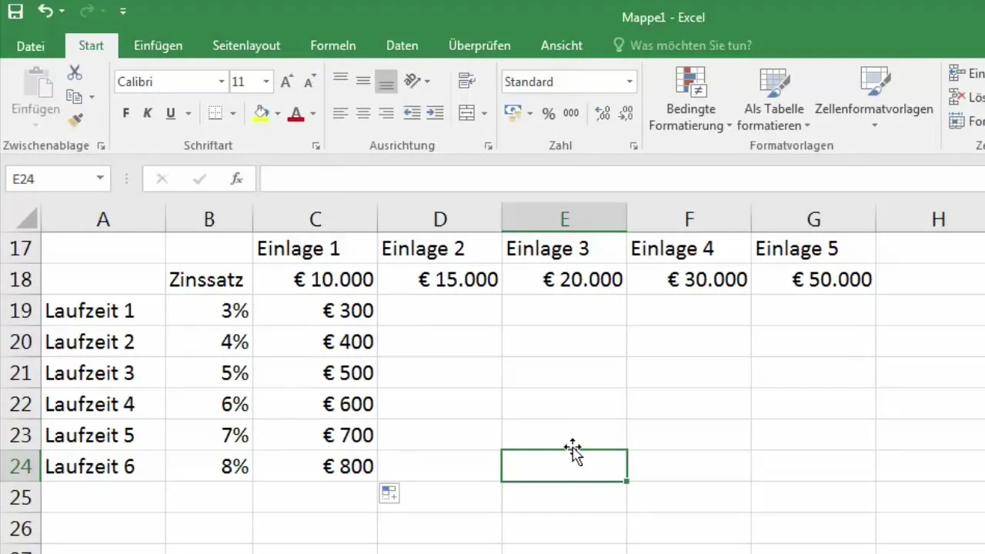
Task: Align text to the middle vertically
Action: pos(363,80)
